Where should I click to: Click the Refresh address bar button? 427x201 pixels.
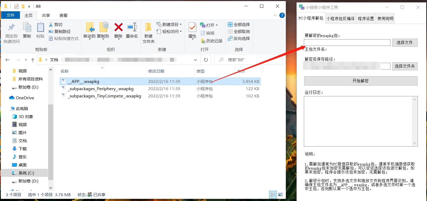pyautogui.click(x=206, y=60)
